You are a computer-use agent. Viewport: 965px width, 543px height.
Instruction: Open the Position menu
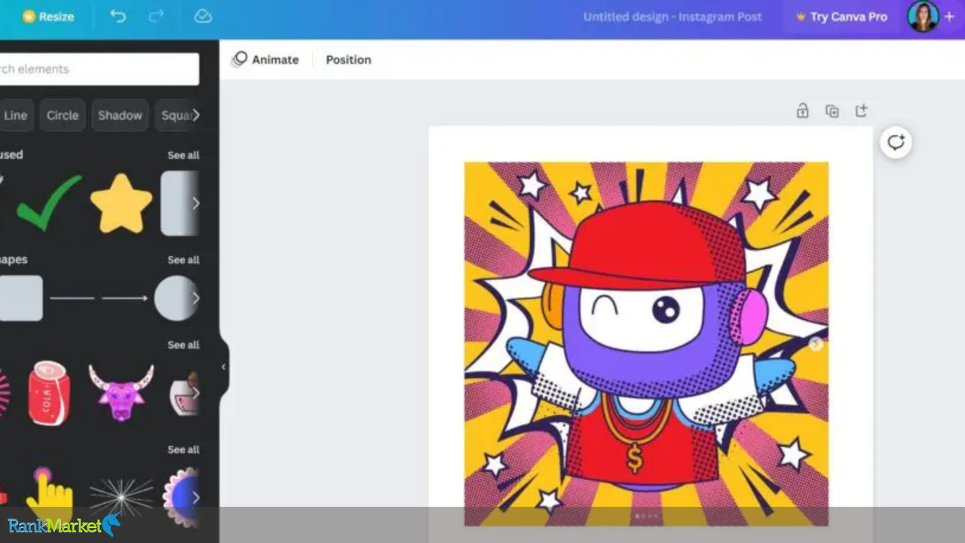pos(348,60)
